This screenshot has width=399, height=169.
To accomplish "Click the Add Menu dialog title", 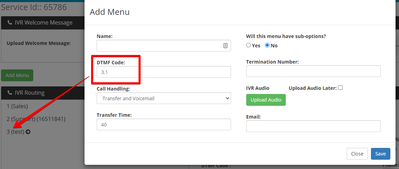I will coord(110,12).
